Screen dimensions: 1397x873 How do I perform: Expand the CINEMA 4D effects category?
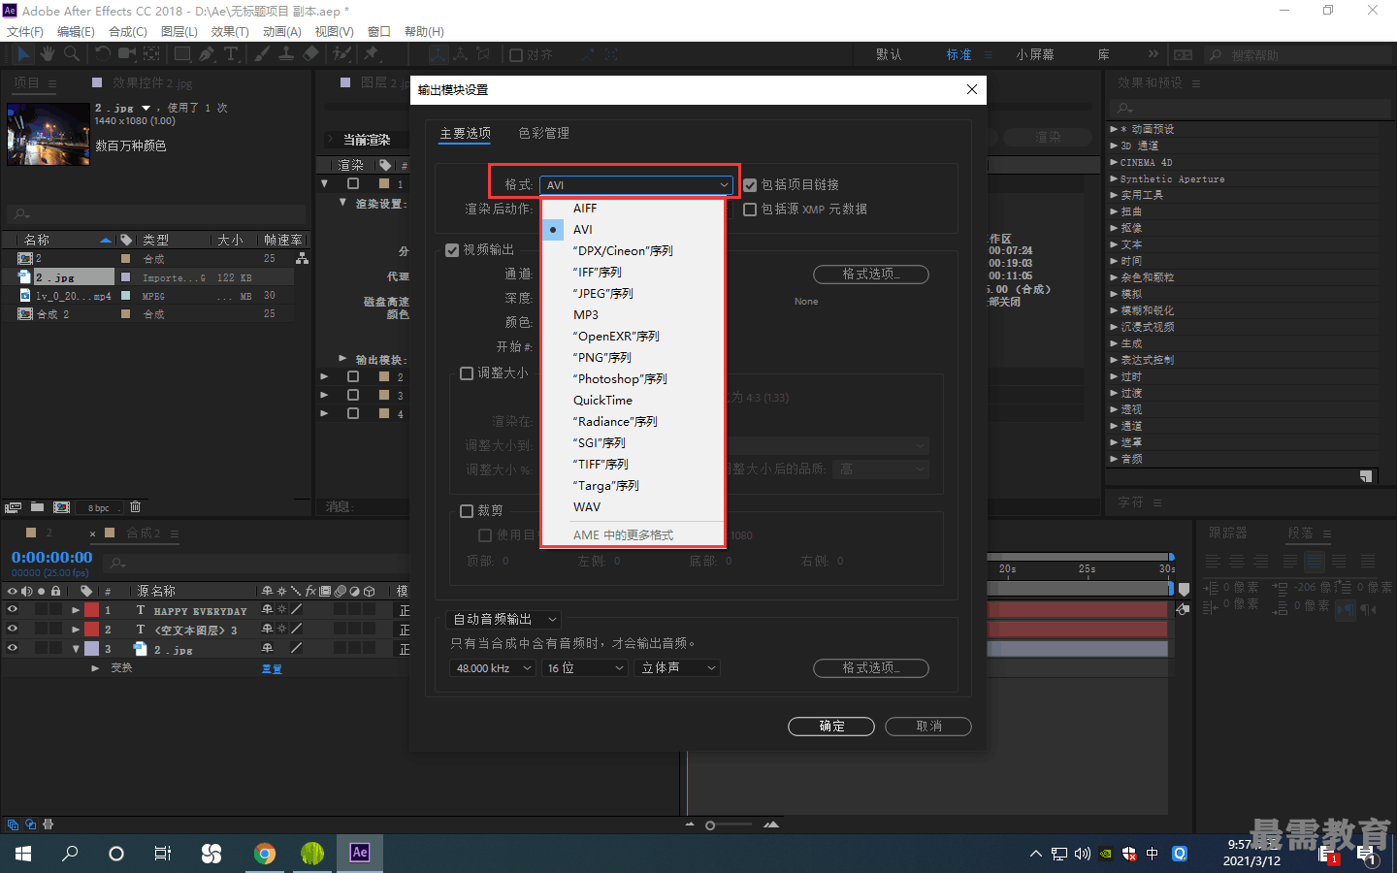1114,162
